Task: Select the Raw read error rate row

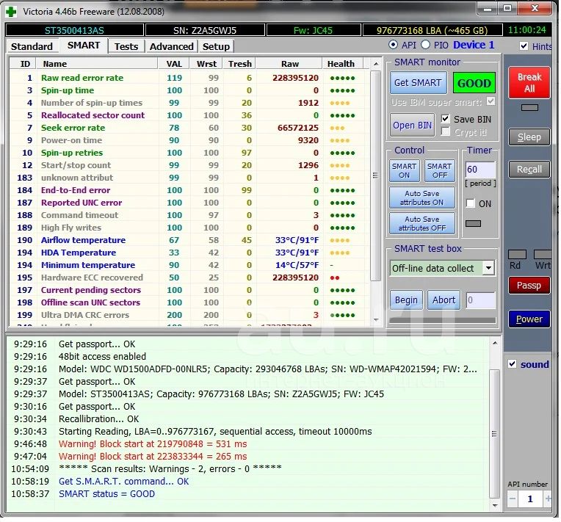Action: [189, 78]
